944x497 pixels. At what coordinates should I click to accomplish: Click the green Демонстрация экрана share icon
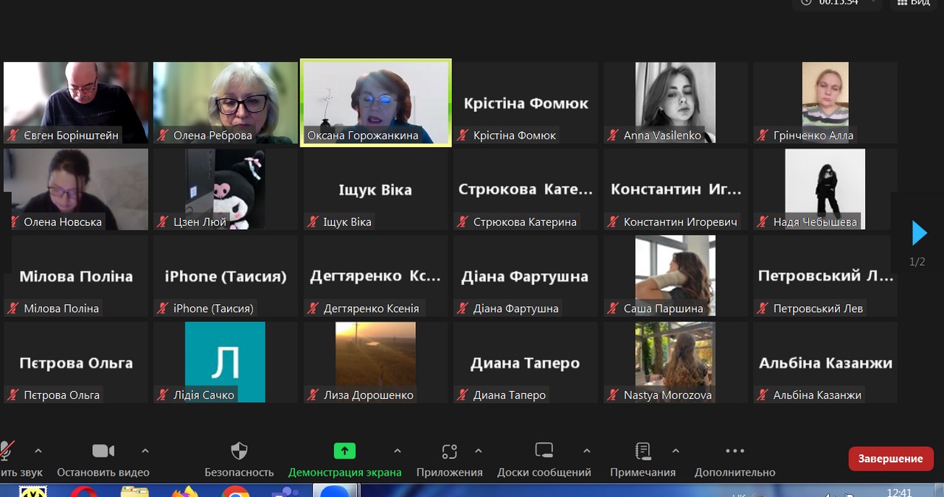tap(344, 451)
